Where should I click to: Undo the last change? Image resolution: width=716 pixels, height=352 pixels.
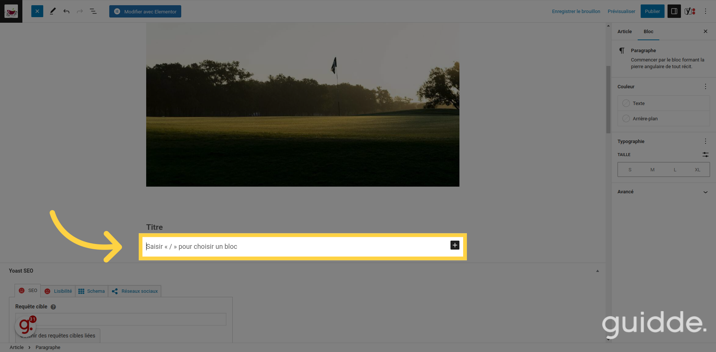[x=66, y=11]
